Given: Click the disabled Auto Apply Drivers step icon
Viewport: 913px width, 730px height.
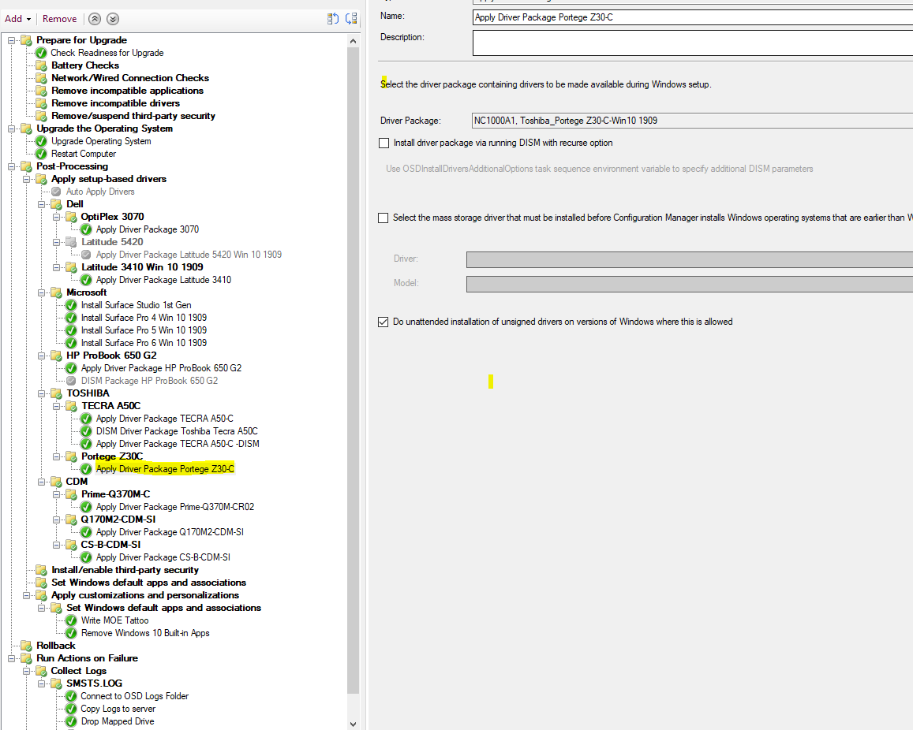Looking at the screenshot, I should pyautogui.click(x=56, y=192).
